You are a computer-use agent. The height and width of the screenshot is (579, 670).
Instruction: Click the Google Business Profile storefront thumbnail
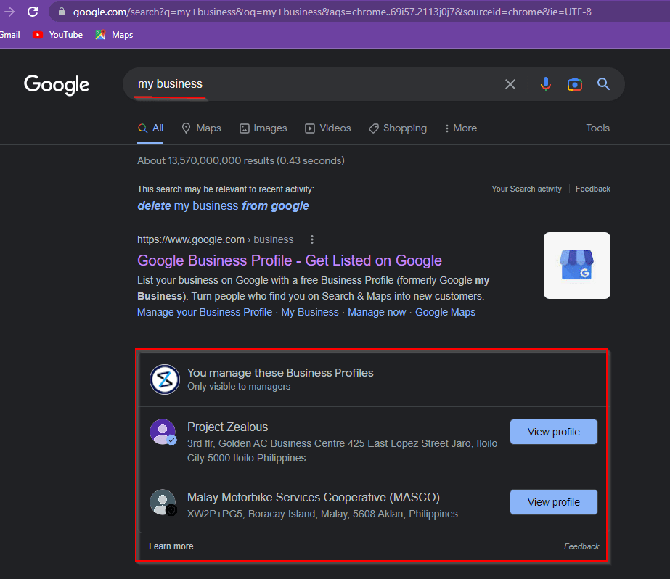point(576,266)
